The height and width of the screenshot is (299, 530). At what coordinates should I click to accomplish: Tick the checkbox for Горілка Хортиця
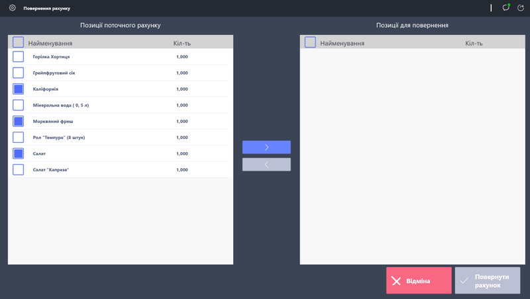(x=19, y=57)
